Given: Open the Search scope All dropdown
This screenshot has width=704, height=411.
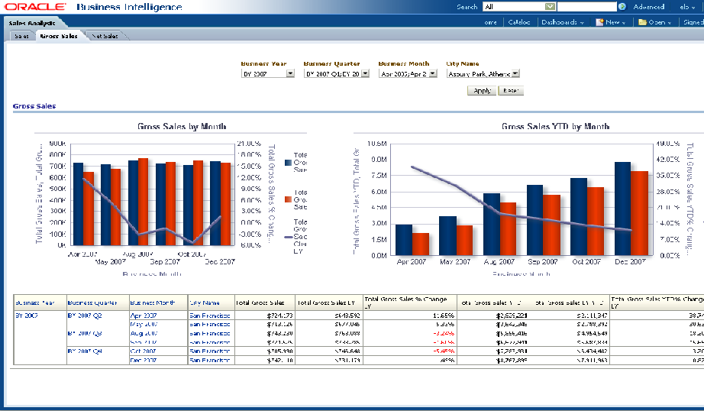Looking at the screenshot, I should pos(550,7).
